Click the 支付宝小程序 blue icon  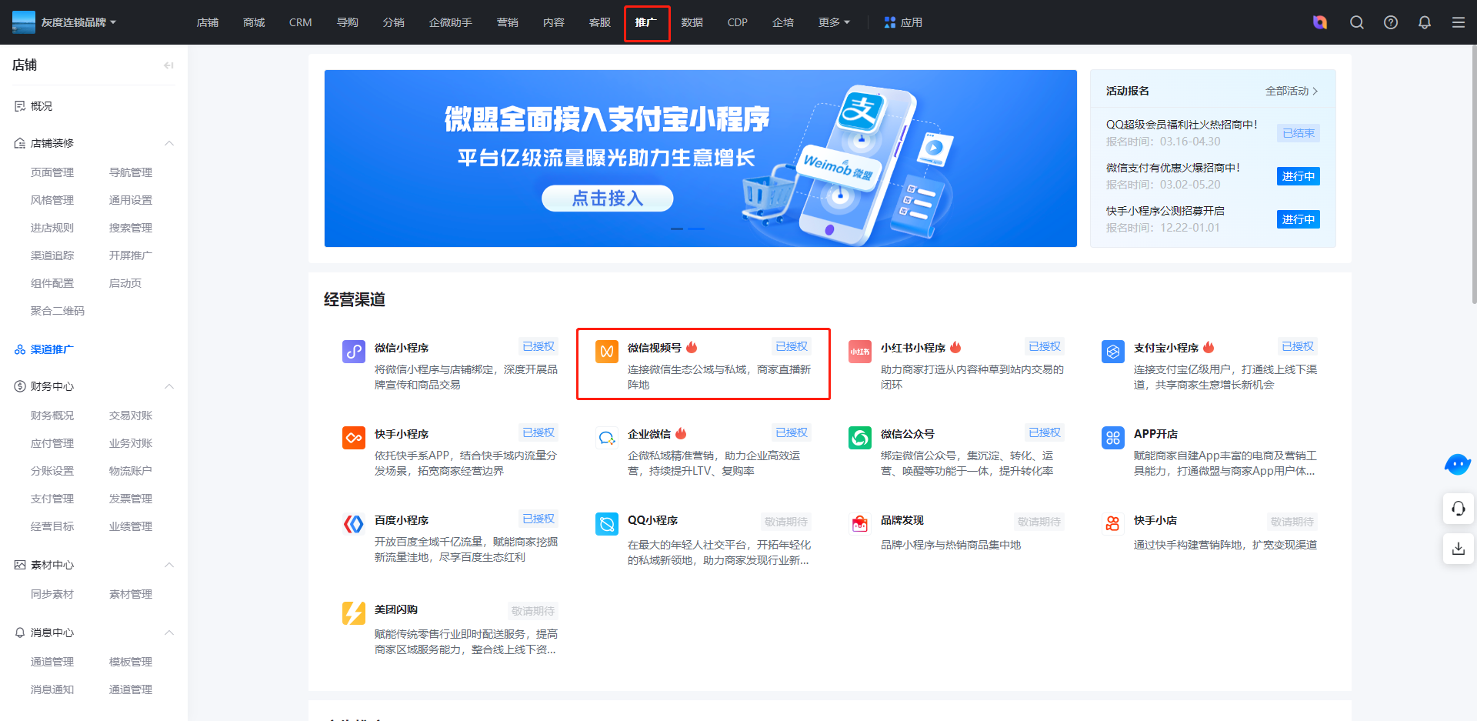tap(1113, 352)
